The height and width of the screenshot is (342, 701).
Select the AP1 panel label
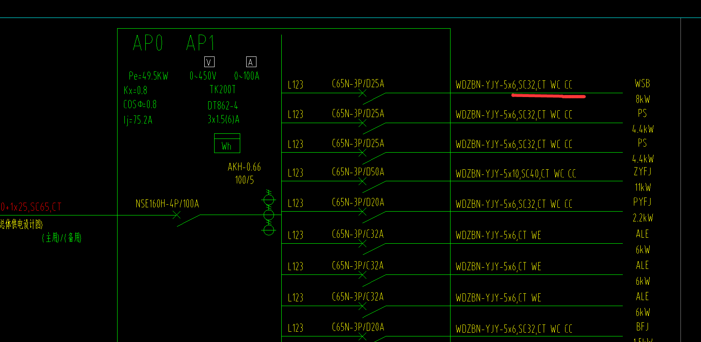point(200,43)
